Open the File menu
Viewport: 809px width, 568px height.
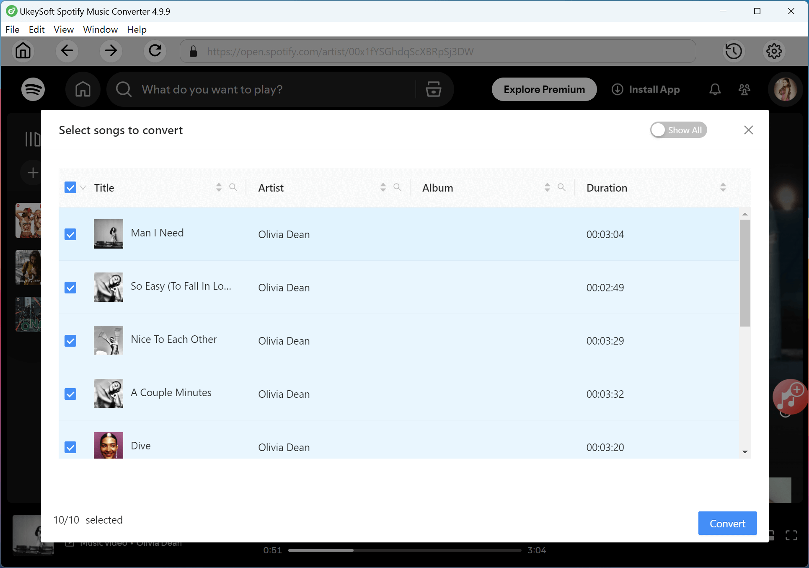12,29
